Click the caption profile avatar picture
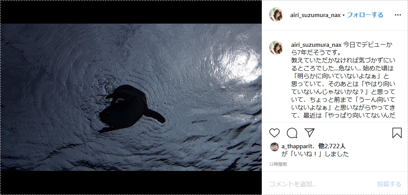This screenshot has width=408, height=195. (x=276, y=48)
